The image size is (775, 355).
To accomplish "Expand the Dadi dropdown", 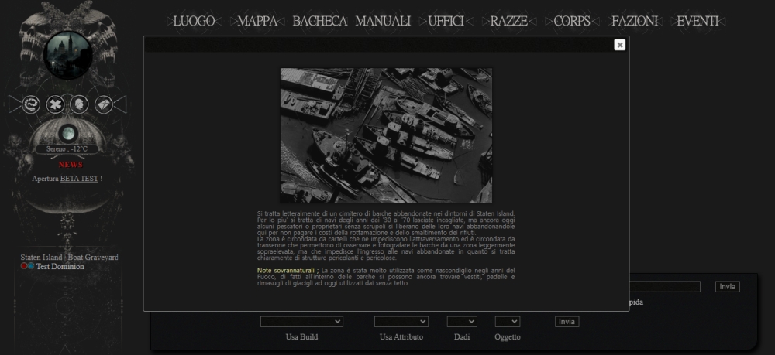I will (x=462, y=321).
